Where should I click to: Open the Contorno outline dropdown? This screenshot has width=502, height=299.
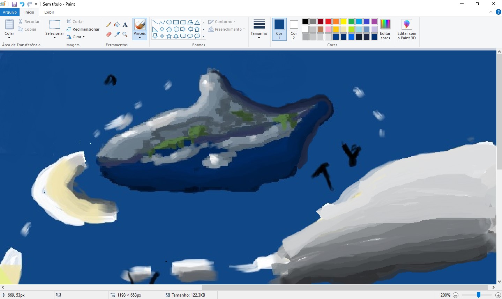[222, 22]
